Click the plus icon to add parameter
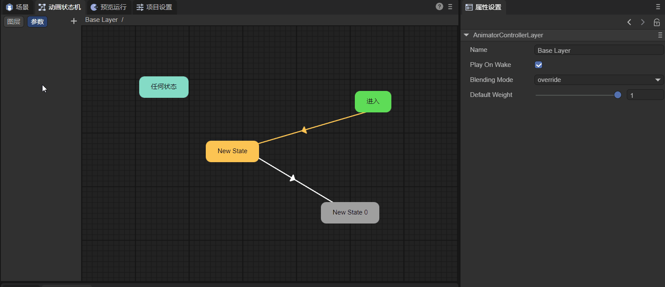The image size is (665, 287). 73,21
